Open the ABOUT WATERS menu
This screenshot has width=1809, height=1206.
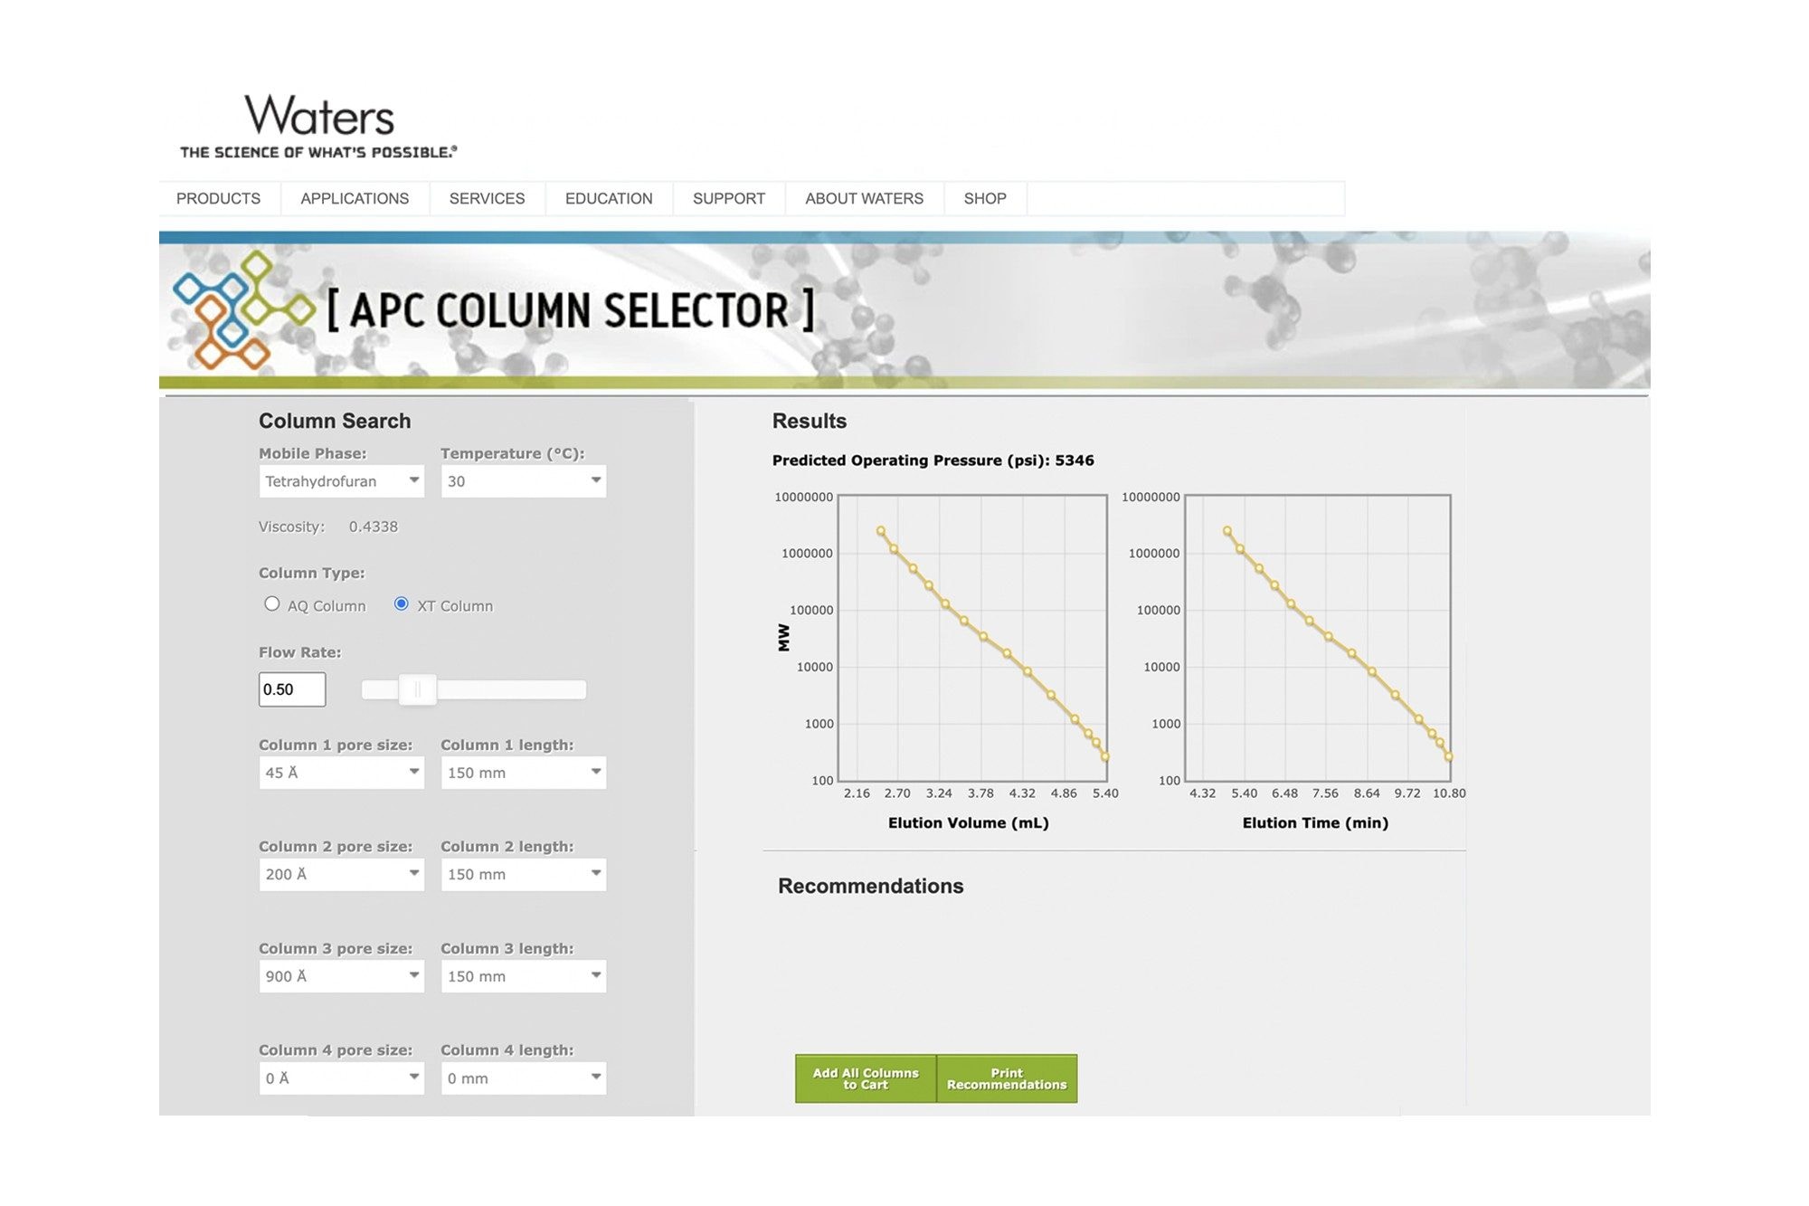click(x=864, y=198)
